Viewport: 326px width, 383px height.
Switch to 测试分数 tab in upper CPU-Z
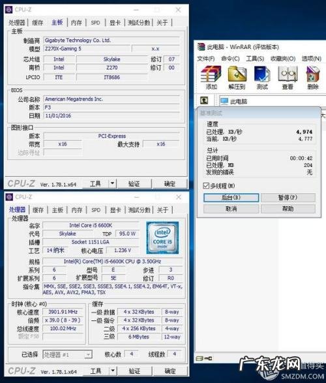click(139, 23)
